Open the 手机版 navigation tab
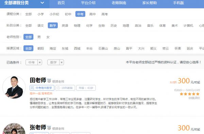 click(178, 3)
